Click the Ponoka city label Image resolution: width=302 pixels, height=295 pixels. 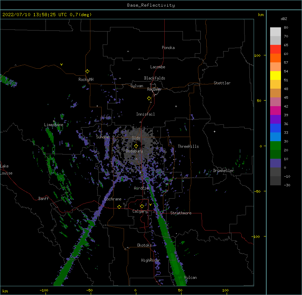coord(168,48)
